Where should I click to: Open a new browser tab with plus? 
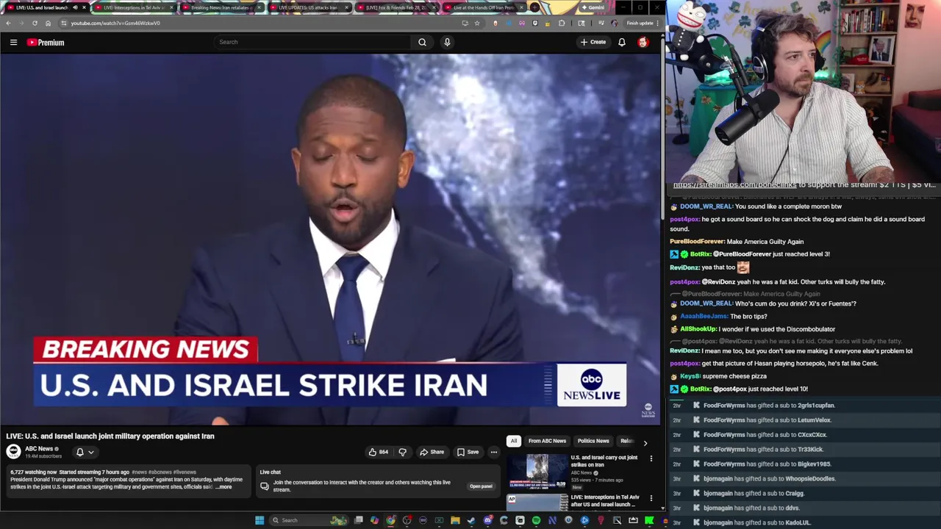(x=536, y=7)
